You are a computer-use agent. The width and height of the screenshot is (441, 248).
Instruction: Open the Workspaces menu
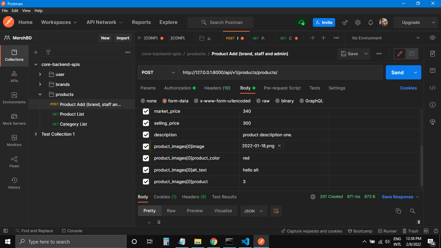click(x=59, y=22)
